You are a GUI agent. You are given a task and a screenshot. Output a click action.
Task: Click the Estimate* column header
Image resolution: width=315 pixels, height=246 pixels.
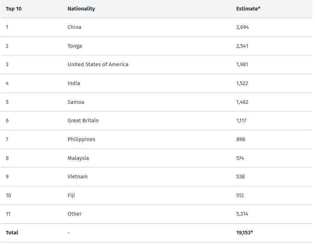click(x=248, y=9)
